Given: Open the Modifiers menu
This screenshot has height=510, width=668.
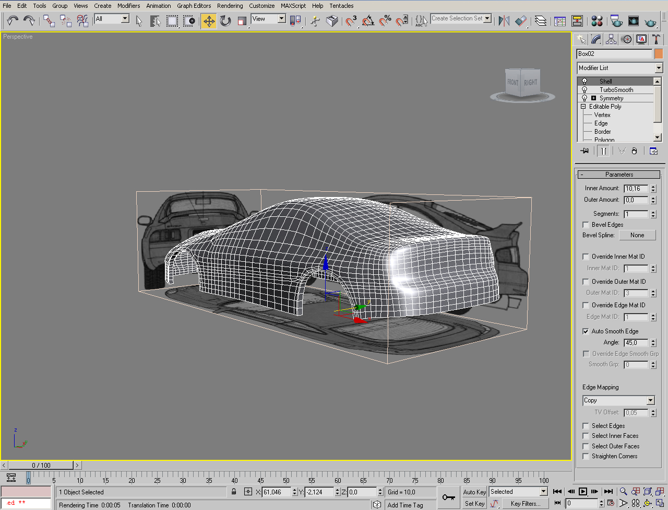Looking at the screenshot, I should click(128, 6).
